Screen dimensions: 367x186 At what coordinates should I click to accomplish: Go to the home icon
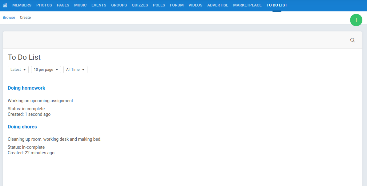pos(5,5)
